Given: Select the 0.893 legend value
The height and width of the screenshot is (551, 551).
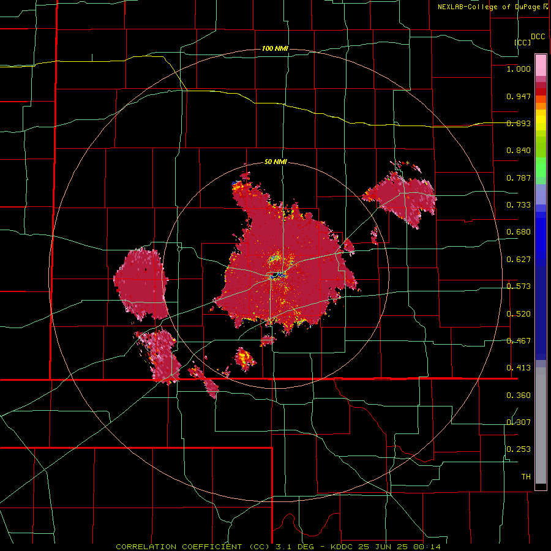Looking at the screenshot, I should 519,123.
